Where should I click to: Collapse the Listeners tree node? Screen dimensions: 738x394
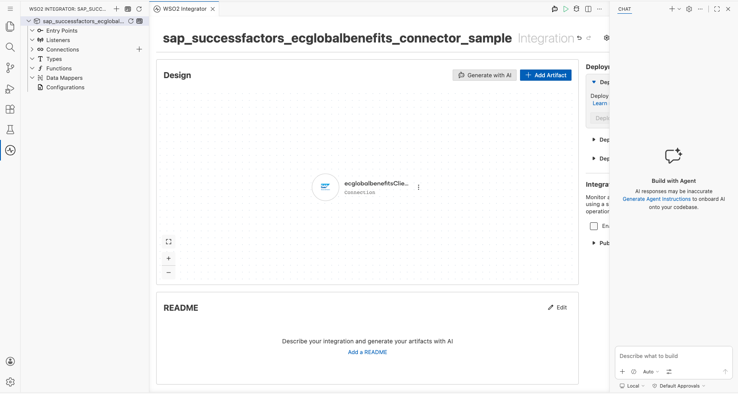[x=32, y=40]
